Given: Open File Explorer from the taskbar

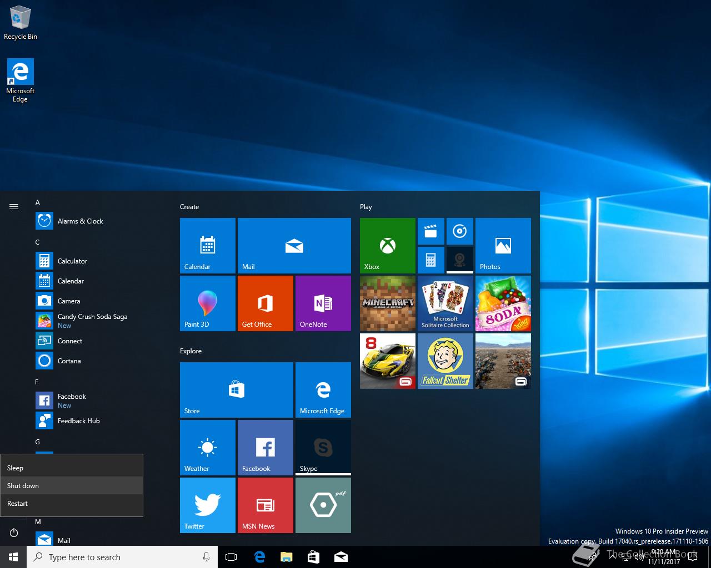Looking at the screenshot, I should click(287, 557).
